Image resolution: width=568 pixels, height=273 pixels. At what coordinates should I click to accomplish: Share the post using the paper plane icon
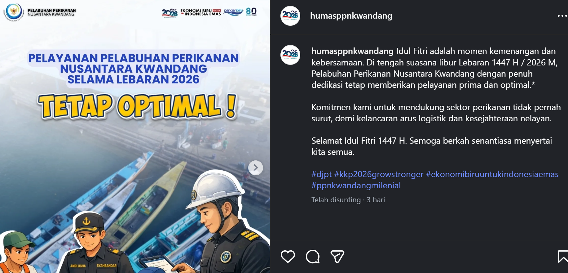click(337, 257)
